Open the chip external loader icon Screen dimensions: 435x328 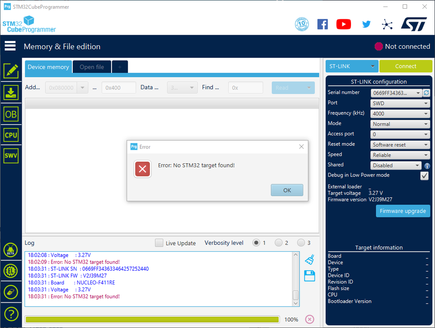[11, 271]
